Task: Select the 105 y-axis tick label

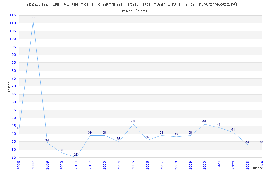Action: pyautogui.click(x=12, y=31)
